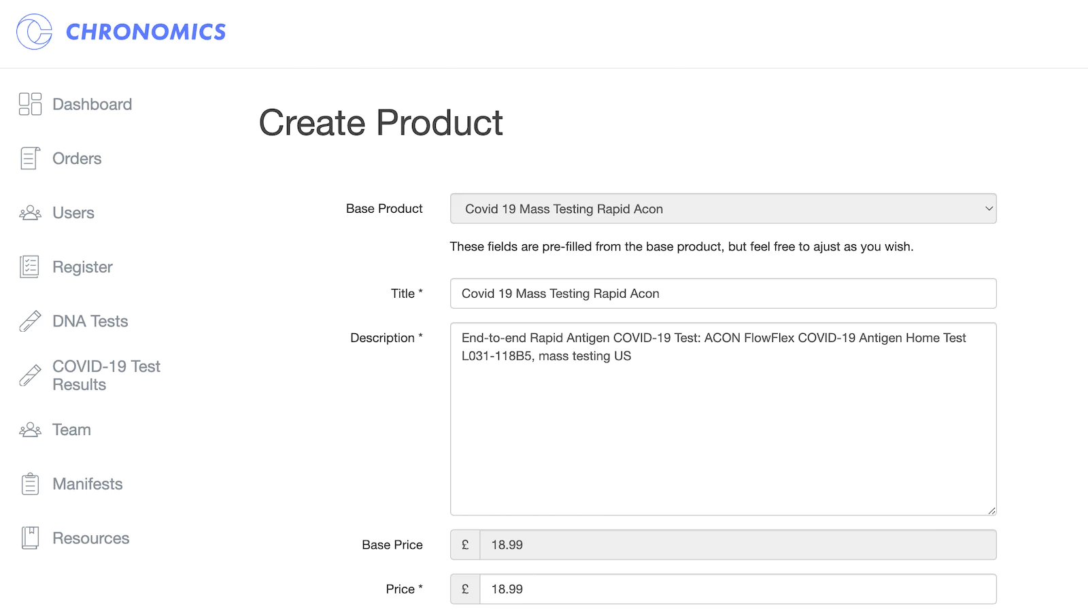Image resolution: width=1088 pixels, height=612 pixels.
Task: Click the Manifests clipboard icon
Action: coord(30,484)
